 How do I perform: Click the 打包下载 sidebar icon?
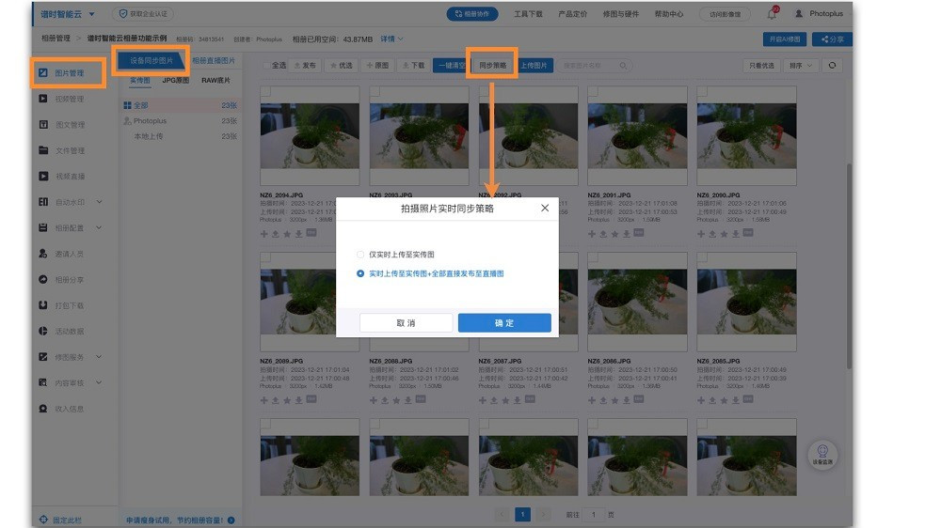pyautogui.click(x=43, y=305)
